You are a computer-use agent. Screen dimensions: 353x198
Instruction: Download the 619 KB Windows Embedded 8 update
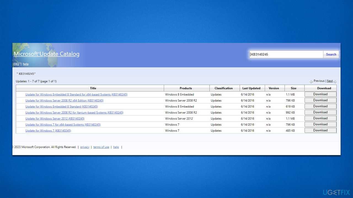tap(320, 106)
